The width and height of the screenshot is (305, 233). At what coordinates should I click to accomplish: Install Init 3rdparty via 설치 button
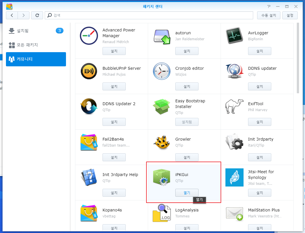click(259, 157)
